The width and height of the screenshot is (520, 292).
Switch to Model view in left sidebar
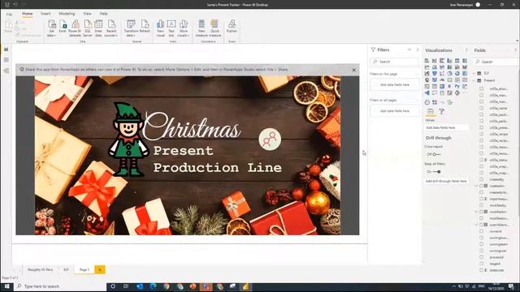tap(6, 71)
